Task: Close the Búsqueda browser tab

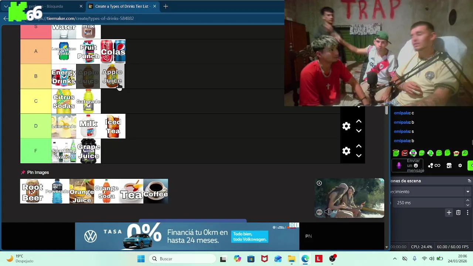Action: [81, 6]
